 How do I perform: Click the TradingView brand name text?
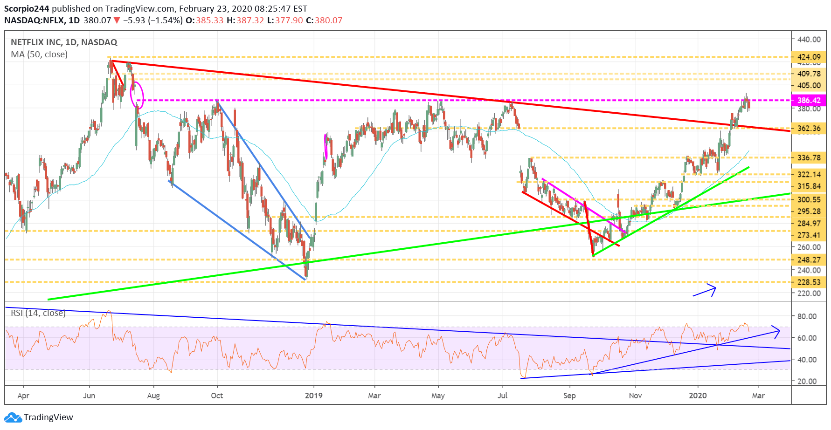pyautogui.click(x=48, y=417)
